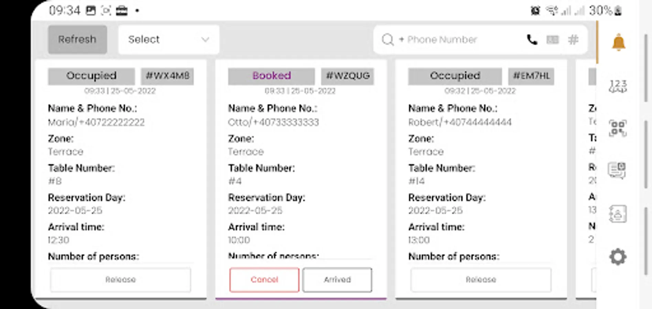
Task: Click the Occupied status on #EM7HL card
Action: tap(455, 76)
